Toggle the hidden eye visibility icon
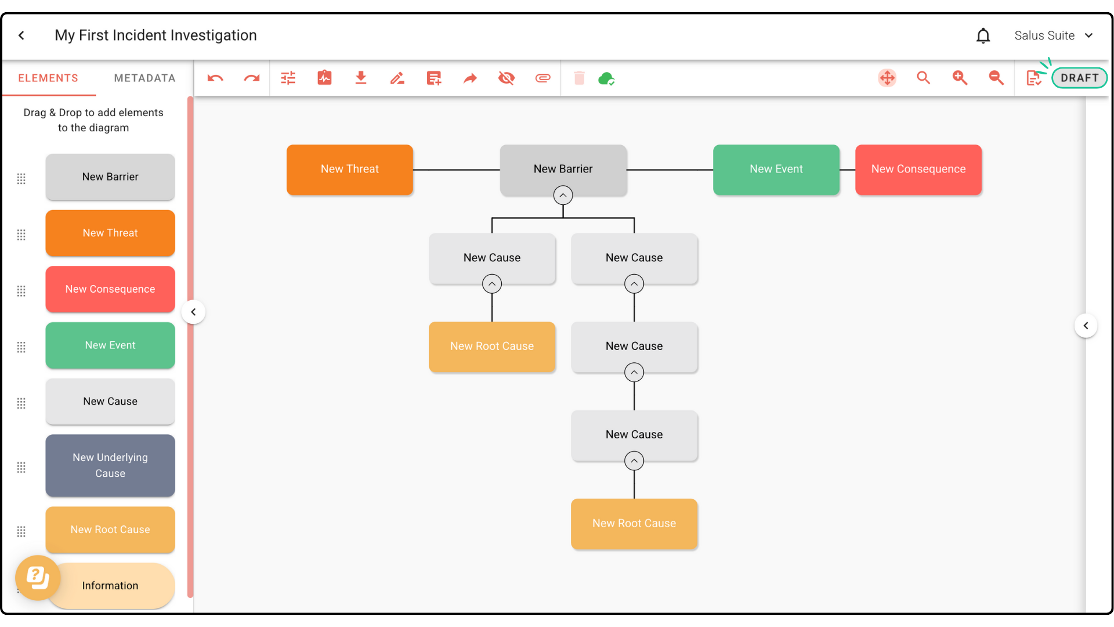 pos(507,78)
